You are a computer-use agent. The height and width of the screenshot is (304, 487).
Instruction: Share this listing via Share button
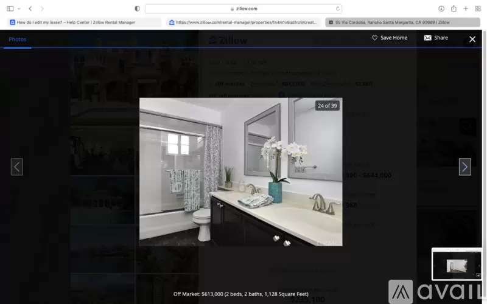coord(436,38)
